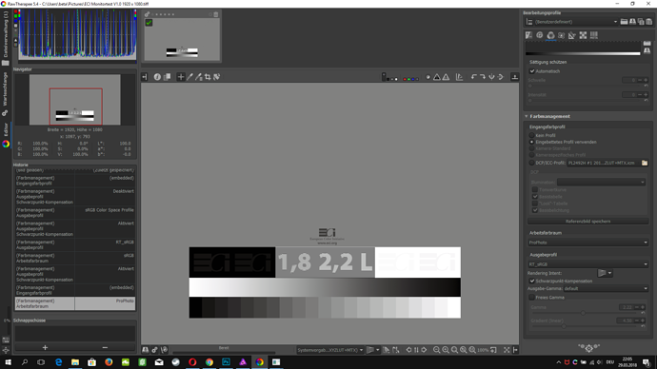The height and width of the screenshot is (369, 657).
Task: Rotate image right
Action: pyautogui.click(x=482, y=77)
